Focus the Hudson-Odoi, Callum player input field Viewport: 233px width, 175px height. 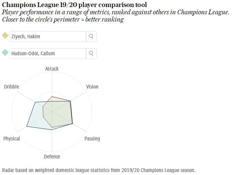tap(48, 54)
